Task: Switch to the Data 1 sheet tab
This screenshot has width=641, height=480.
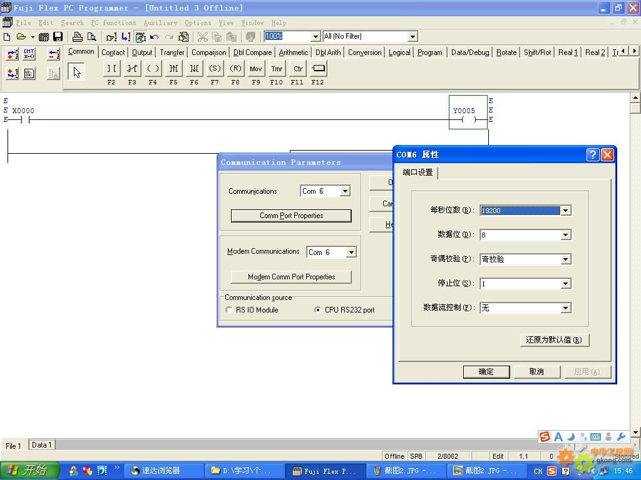Action: coord(42,445)
